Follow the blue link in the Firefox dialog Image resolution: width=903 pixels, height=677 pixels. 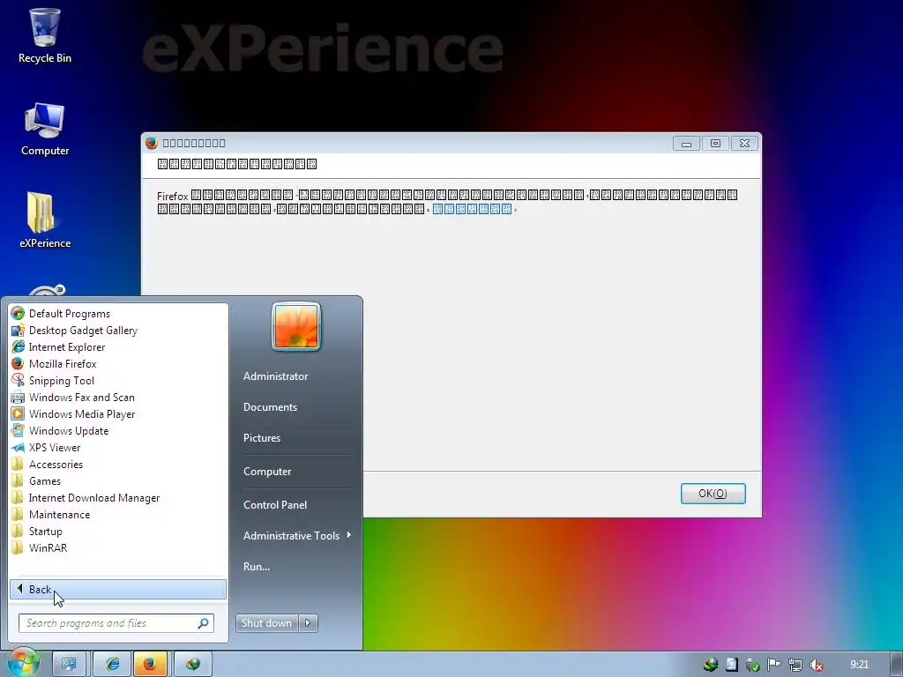[x=472, y=209]
